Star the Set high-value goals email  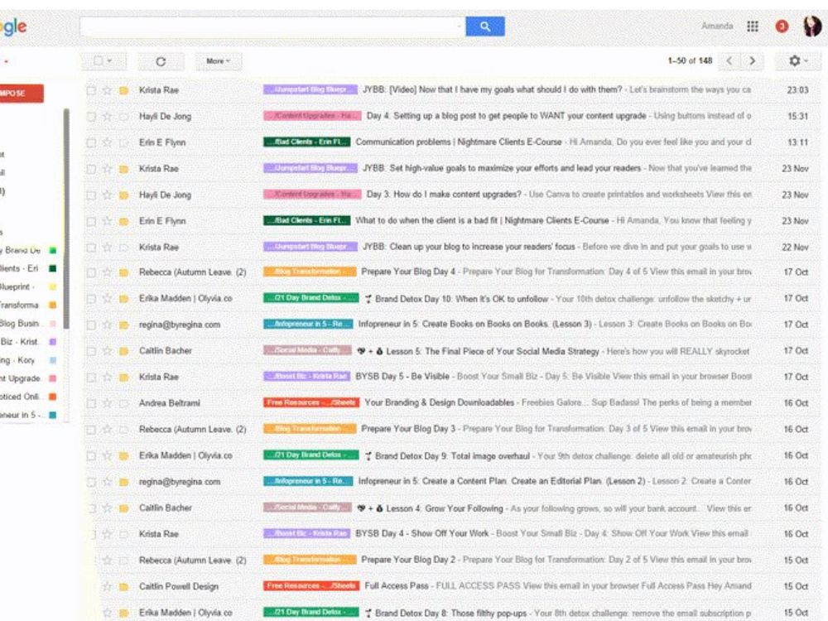[x=107, y=169]
